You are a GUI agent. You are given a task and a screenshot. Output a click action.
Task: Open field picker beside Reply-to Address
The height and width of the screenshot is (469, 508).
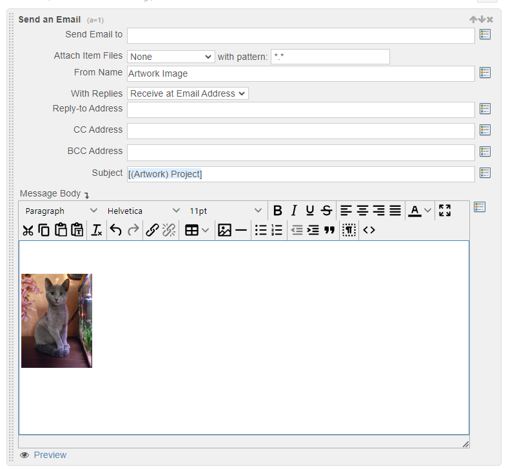point(485,109)
